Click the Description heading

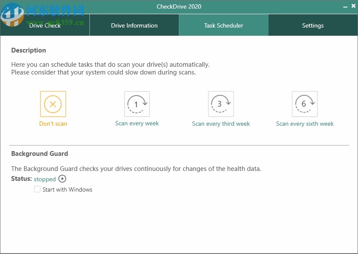point(28,50)
